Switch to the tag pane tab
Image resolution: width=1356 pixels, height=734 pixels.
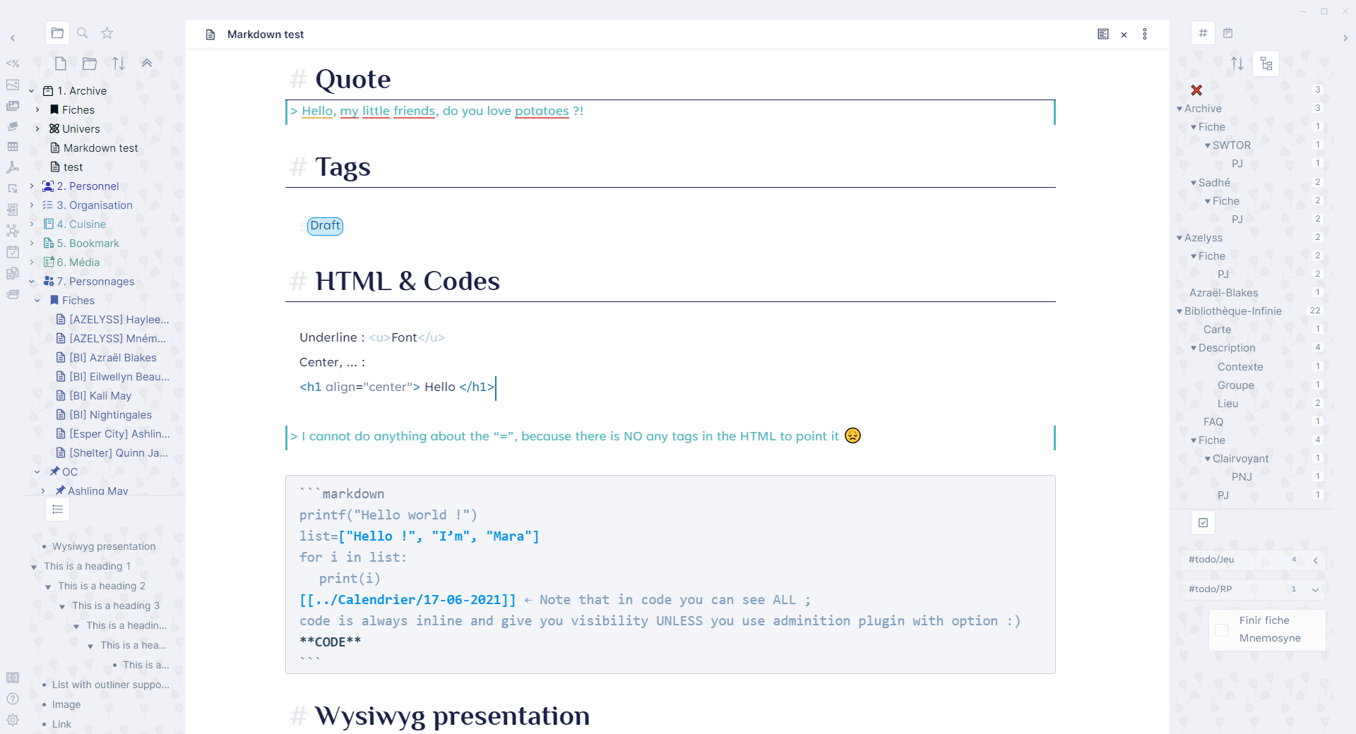click(x=1203, y=33)
